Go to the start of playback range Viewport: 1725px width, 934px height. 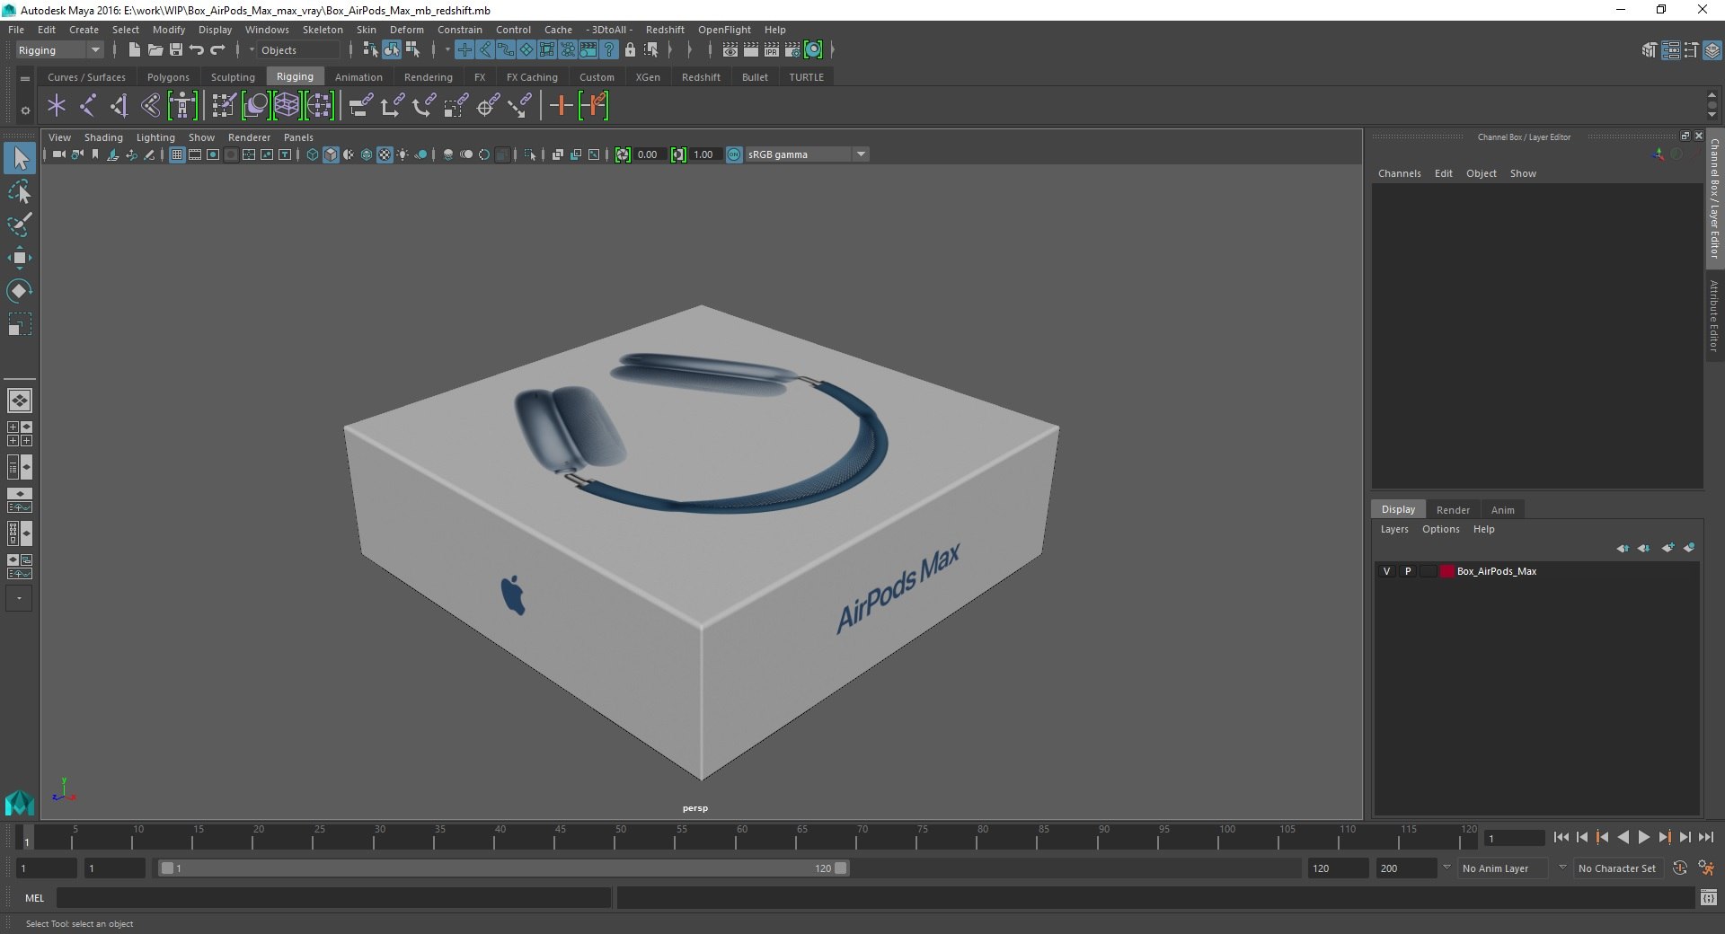click(x=1561, y=837)
